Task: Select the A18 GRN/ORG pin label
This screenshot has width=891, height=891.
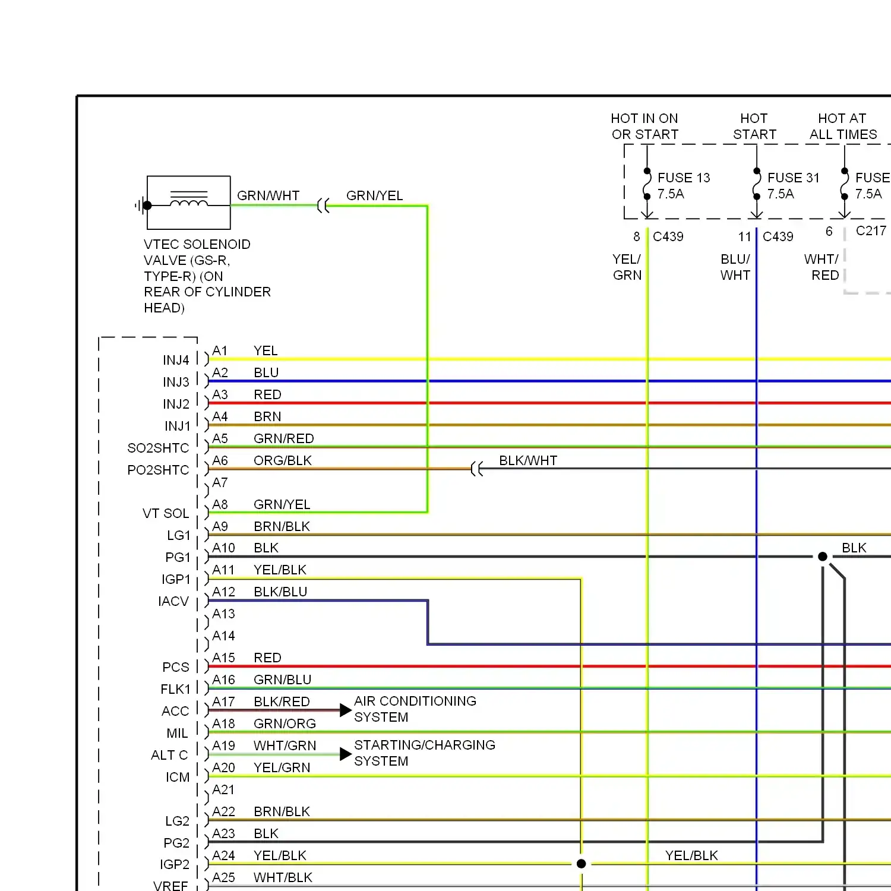Action: click(x=264, y=723)
